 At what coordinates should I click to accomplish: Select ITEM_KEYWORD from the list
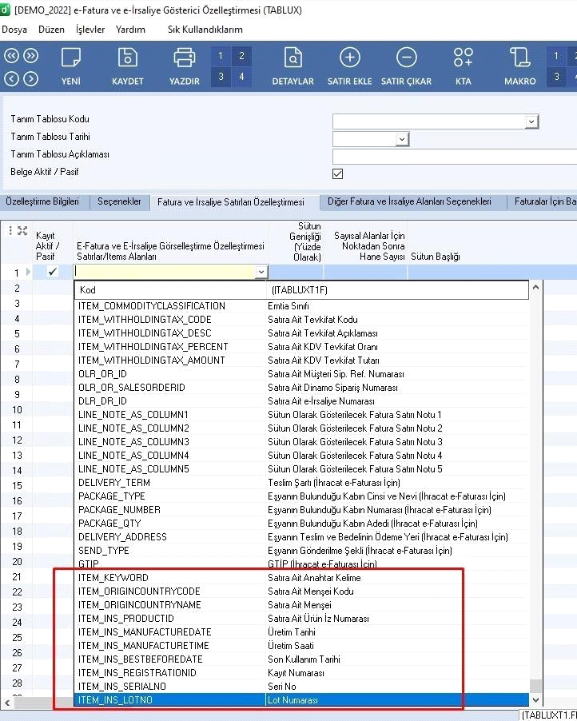click(113, 578)
